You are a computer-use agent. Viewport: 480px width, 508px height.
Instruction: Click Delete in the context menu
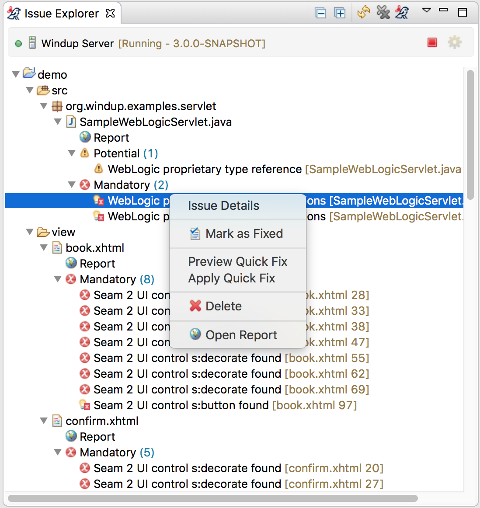[x=223, y=306]
